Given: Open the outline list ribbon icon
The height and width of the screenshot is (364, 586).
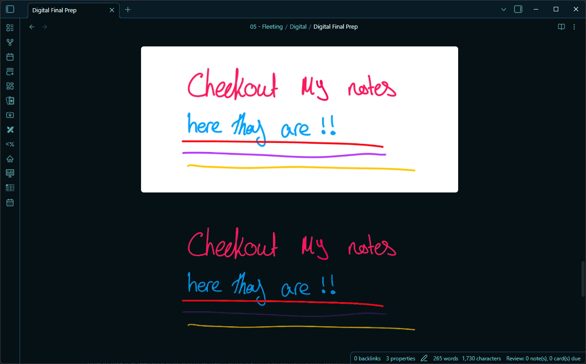Looking at the screenshot, I should click(10, 28).
